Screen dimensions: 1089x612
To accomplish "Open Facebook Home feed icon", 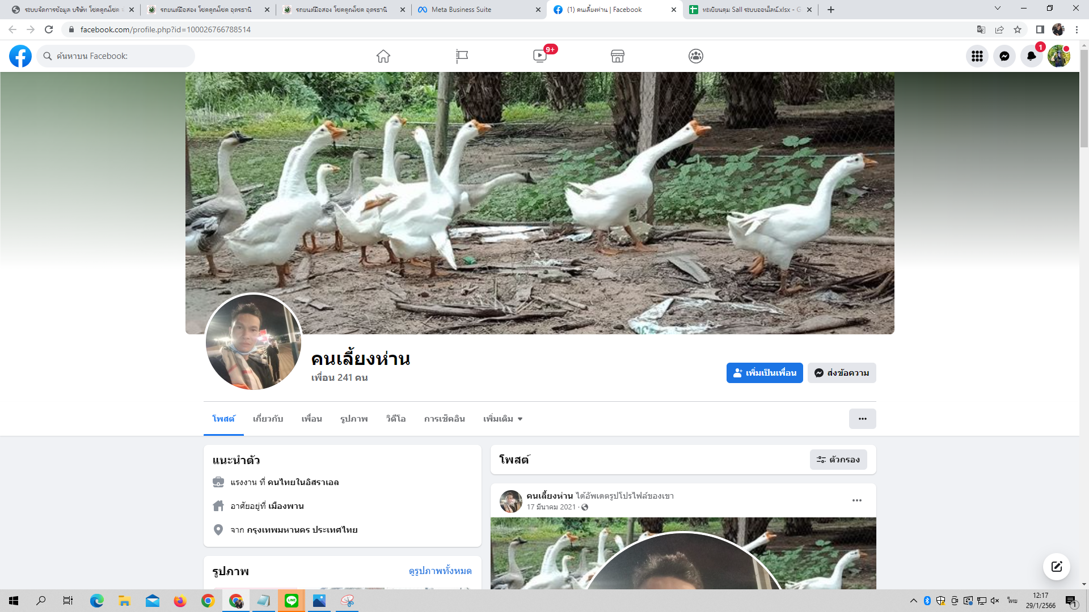I will click(x=383, y=56).
